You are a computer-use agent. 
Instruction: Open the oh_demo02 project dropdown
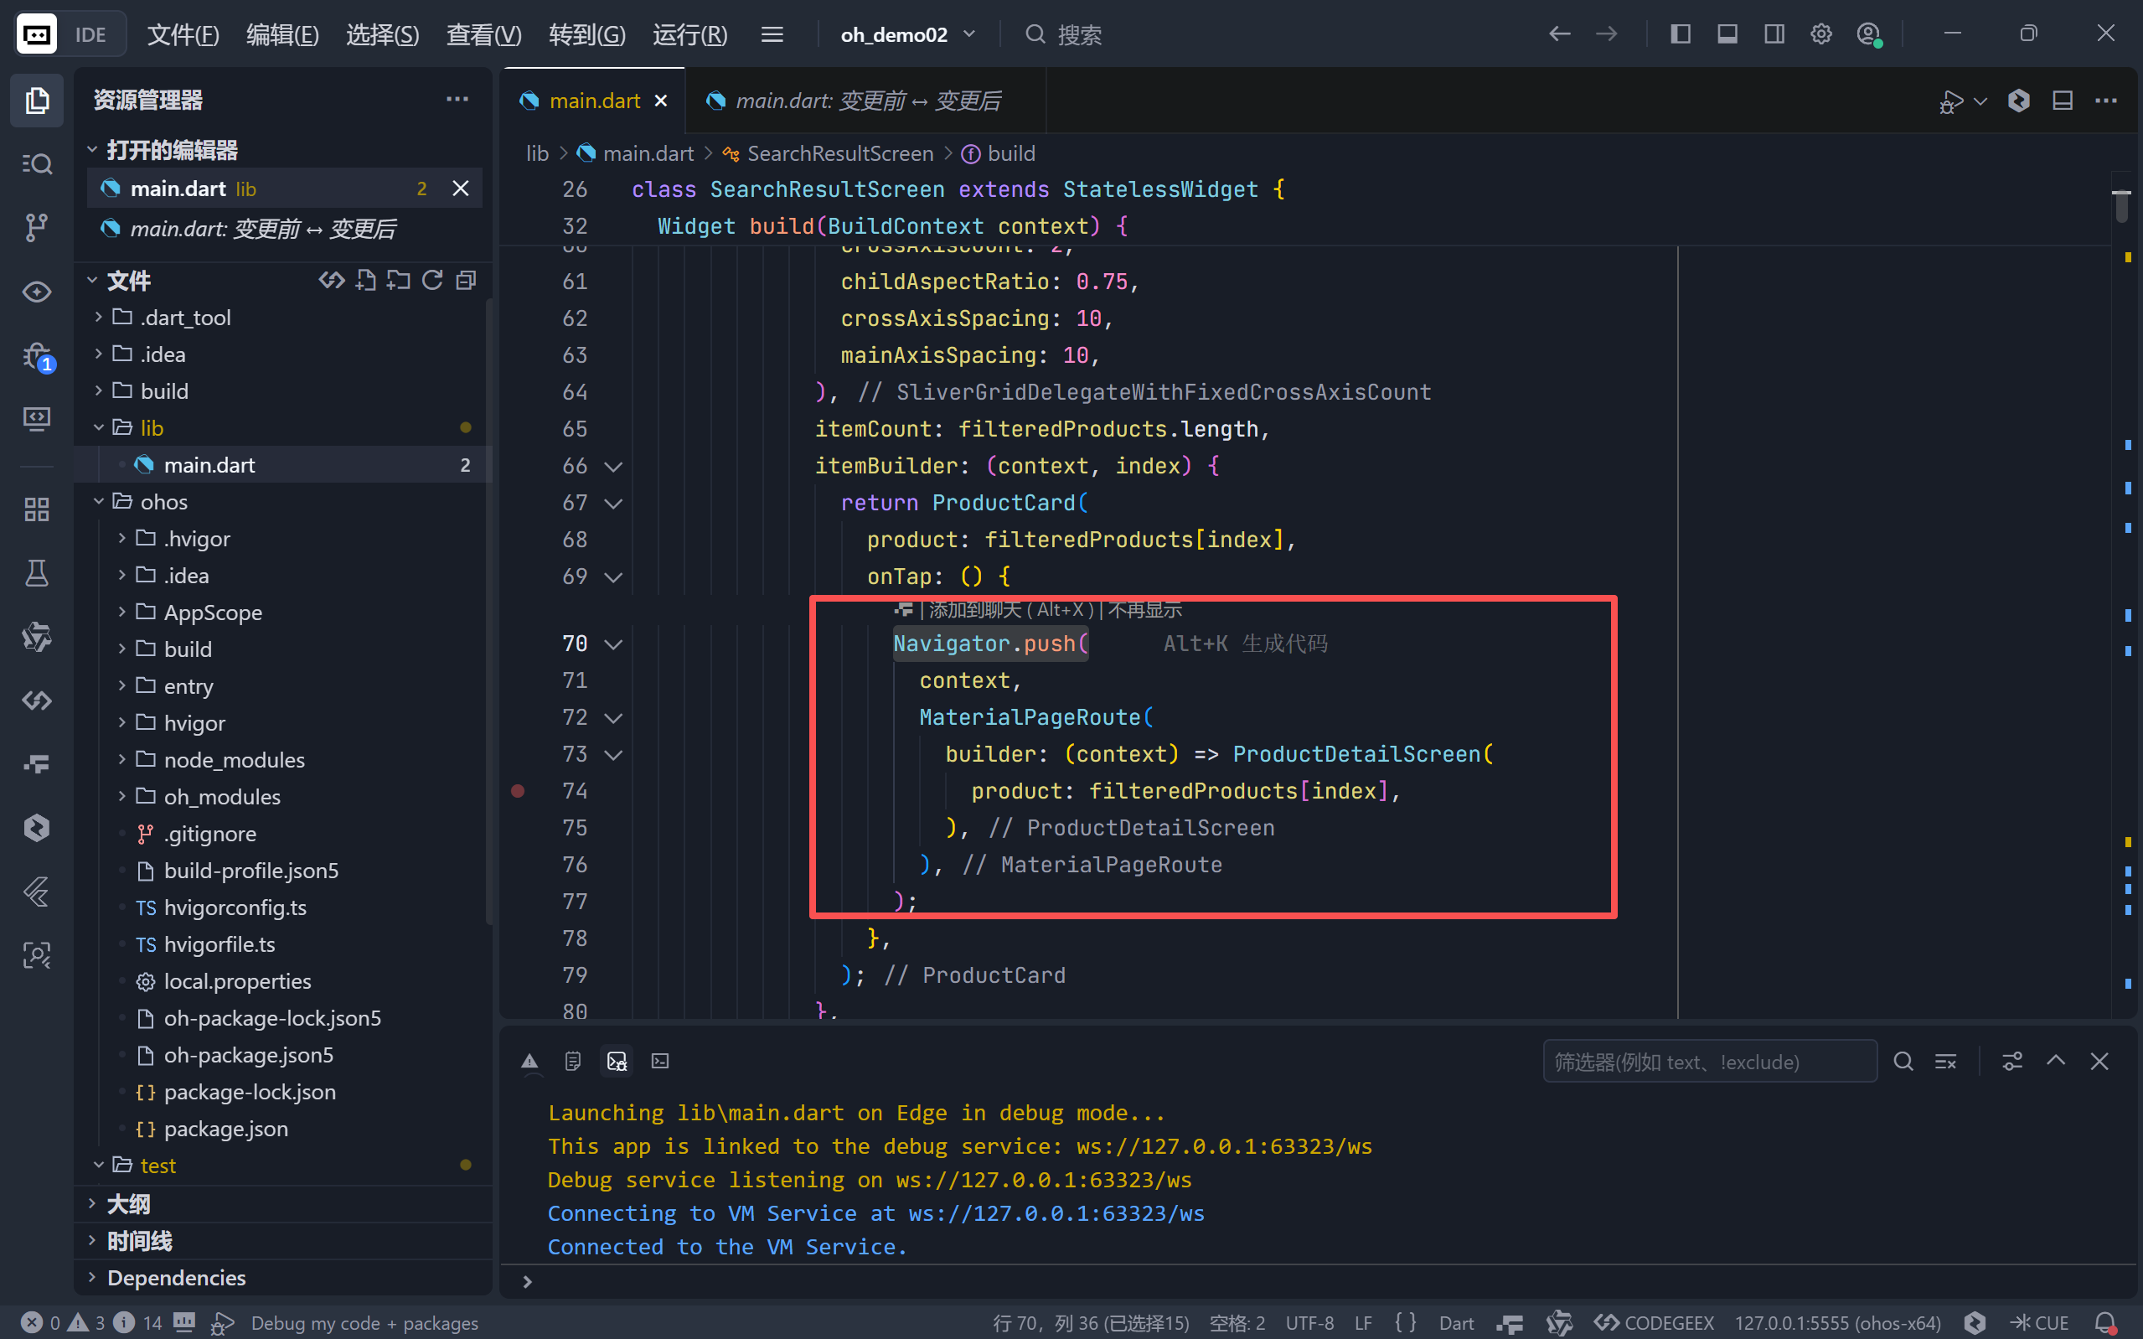coord(907,34)
